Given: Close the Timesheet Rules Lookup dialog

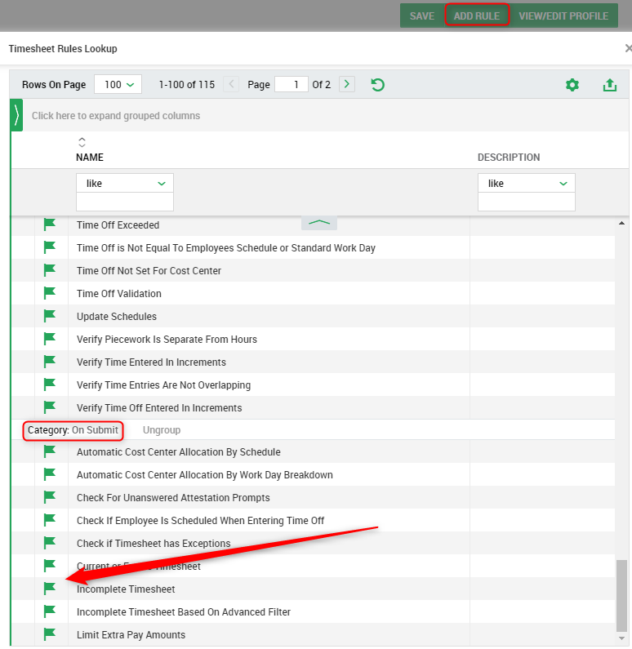Looking at the screenshot, I should pos(628,48).
